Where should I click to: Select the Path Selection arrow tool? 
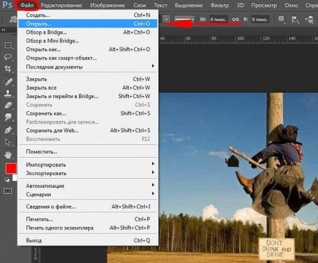pyautogui.click(x=8, y=142)
